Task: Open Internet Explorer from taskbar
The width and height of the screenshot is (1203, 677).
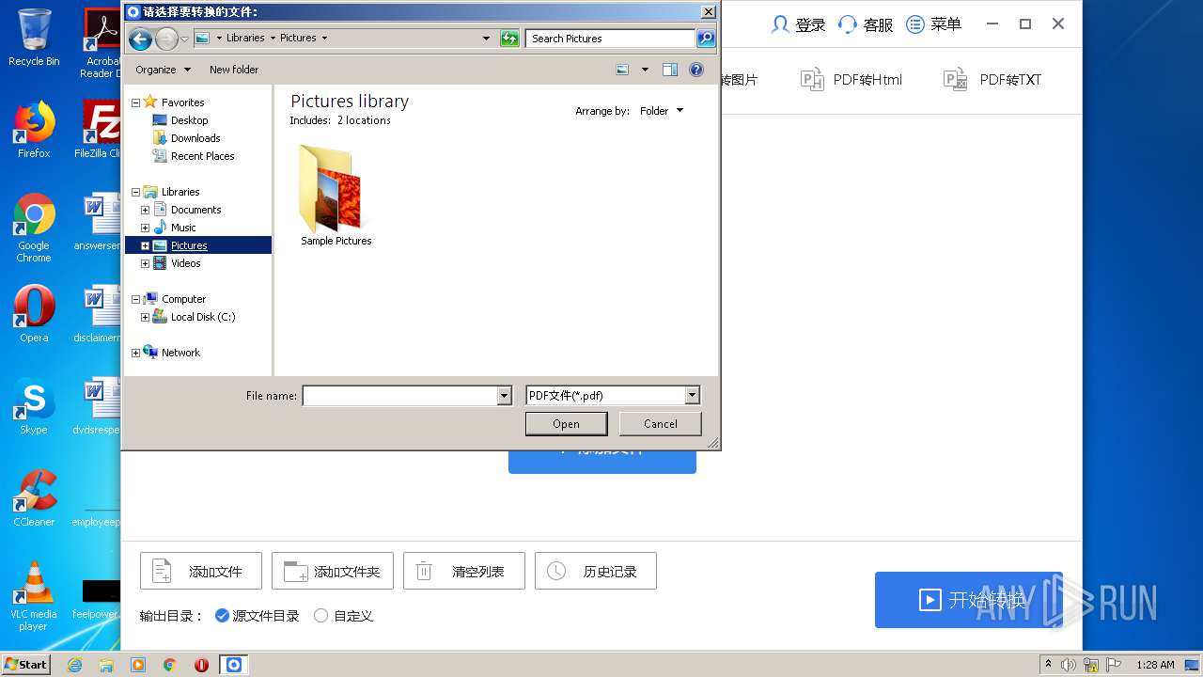Action: 74,665
